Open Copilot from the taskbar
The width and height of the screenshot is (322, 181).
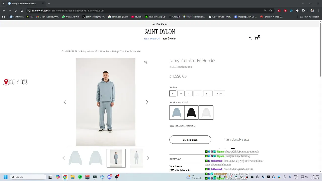58,177
